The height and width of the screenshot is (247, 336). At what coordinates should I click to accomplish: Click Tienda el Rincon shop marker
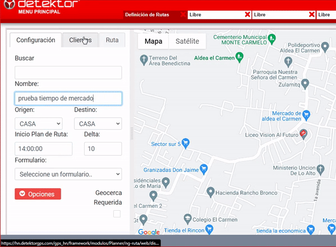pos(209,230)
